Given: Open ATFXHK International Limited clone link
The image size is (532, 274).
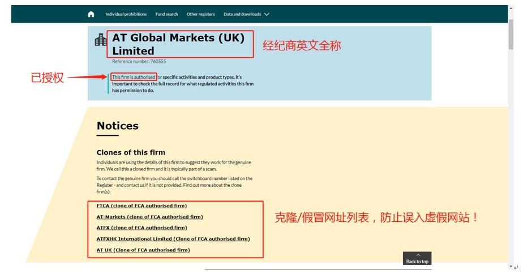Looking at the screenshot, I should tap(173, 239).
